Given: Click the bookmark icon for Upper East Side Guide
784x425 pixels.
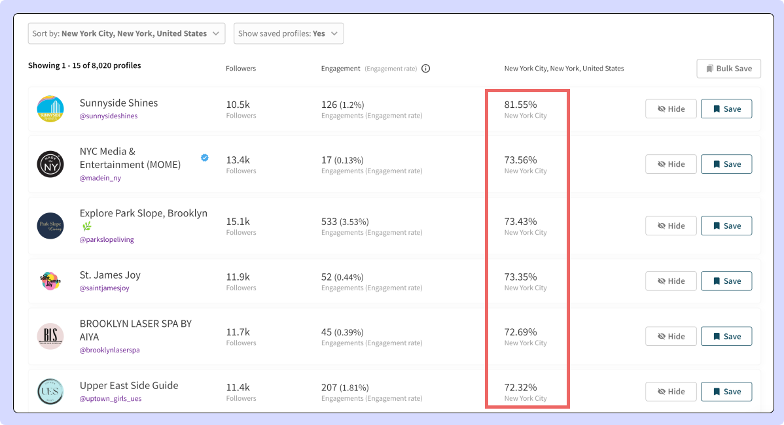Looking at the screenshot, I should tap(717, 391).
